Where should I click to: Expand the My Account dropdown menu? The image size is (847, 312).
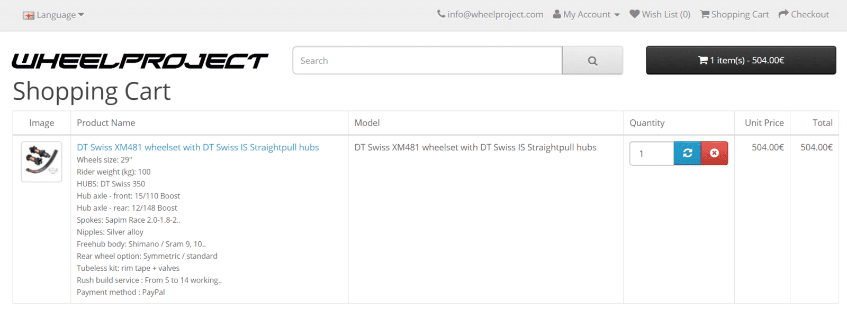587,14
